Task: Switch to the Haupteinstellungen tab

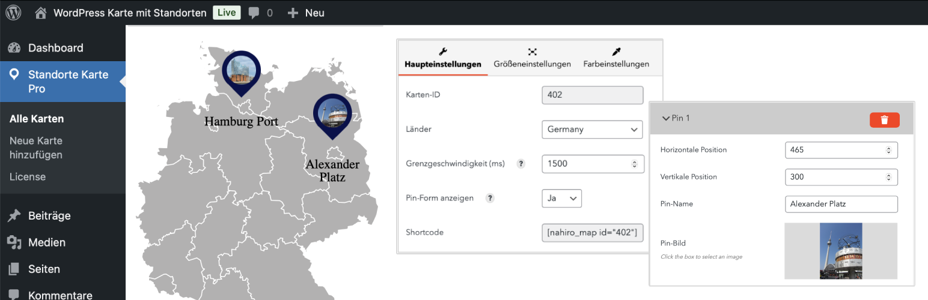Action: pyautogui.click(x=443, y=58)
